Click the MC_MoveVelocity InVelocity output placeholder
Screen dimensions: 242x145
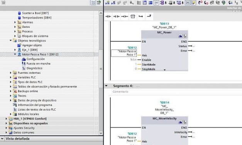[x=193, y=132]
